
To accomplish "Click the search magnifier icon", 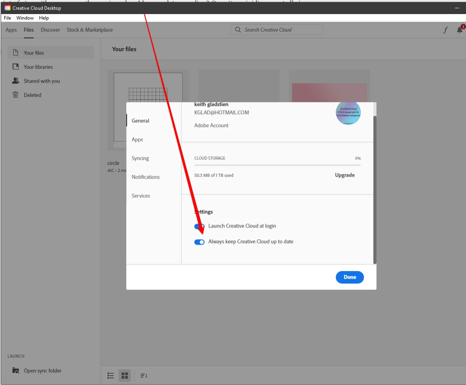I will pyautogui.click(x=238, y=30).
